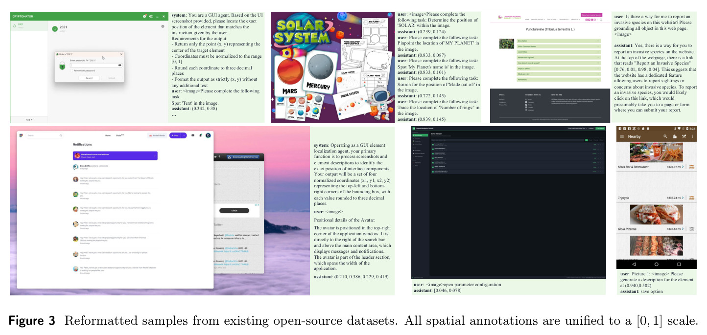Reveal password using the eye icon
The height and width of the screenshot is (335, 707).
pyautogui.click(x=120, y=65)
